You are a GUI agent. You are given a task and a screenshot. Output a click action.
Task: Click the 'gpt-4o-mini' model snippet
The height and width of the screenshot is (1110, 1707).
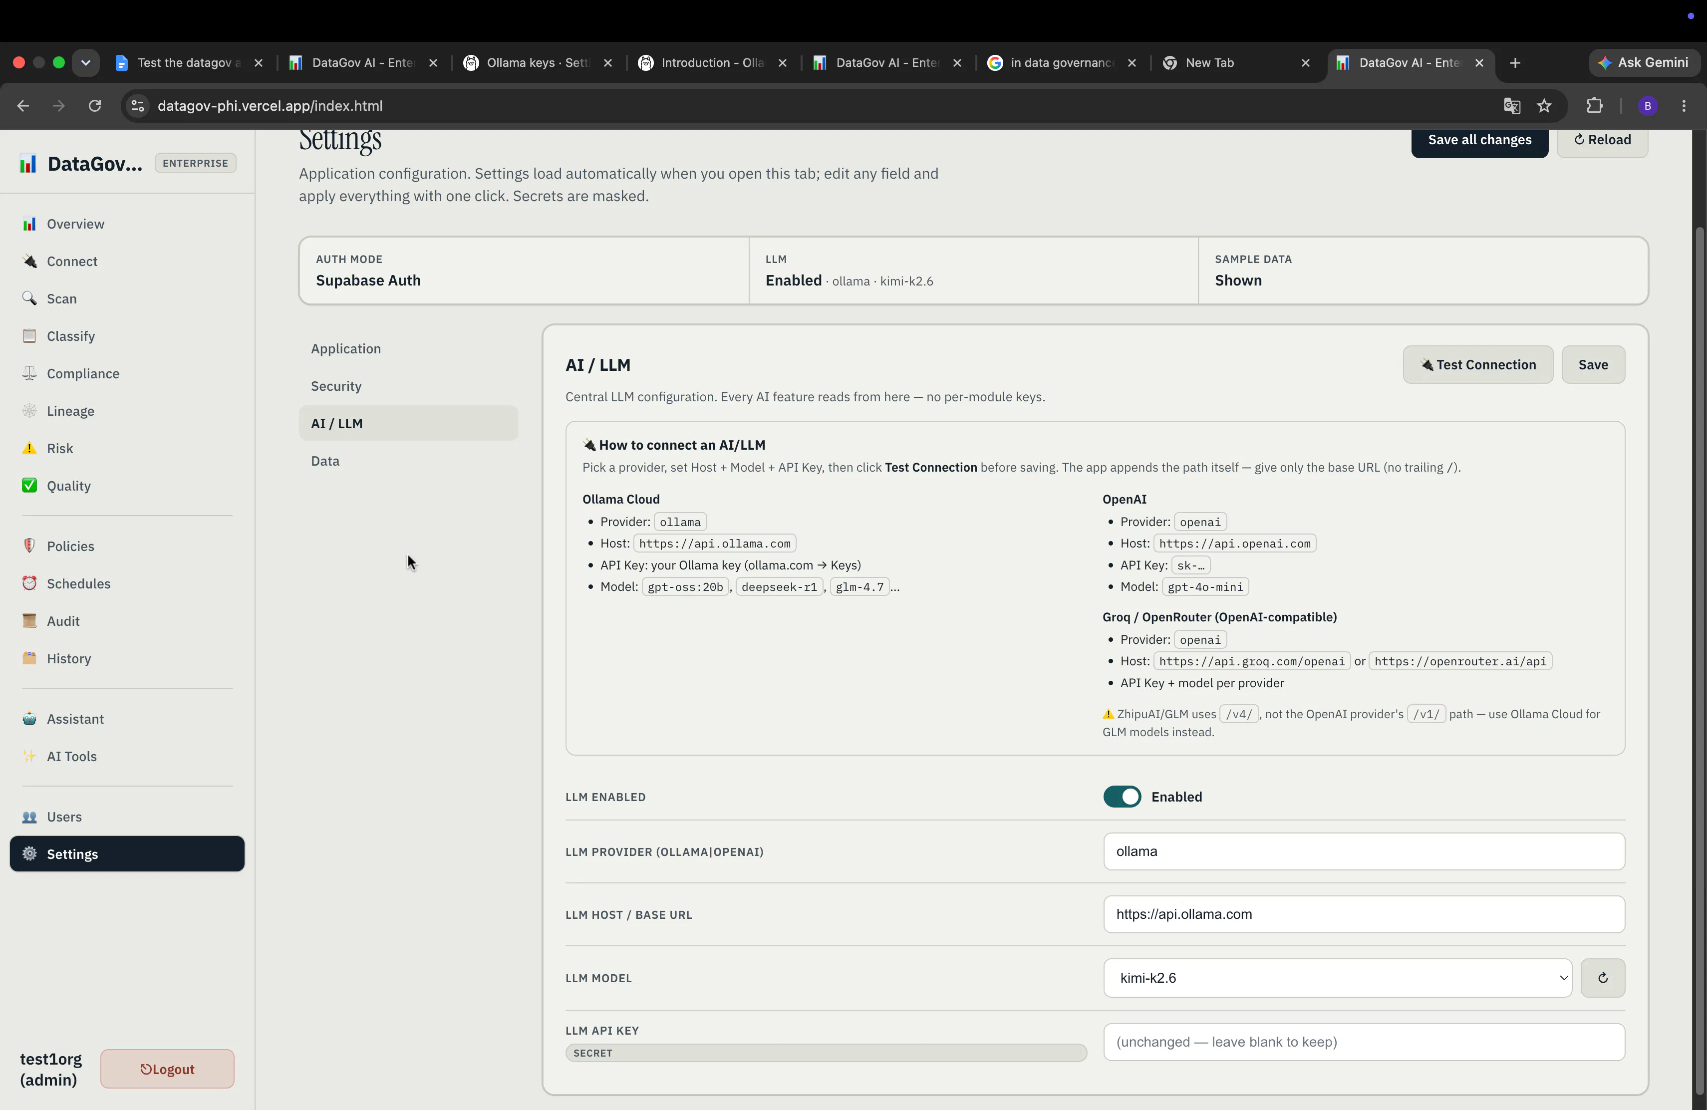(1205, 586)
